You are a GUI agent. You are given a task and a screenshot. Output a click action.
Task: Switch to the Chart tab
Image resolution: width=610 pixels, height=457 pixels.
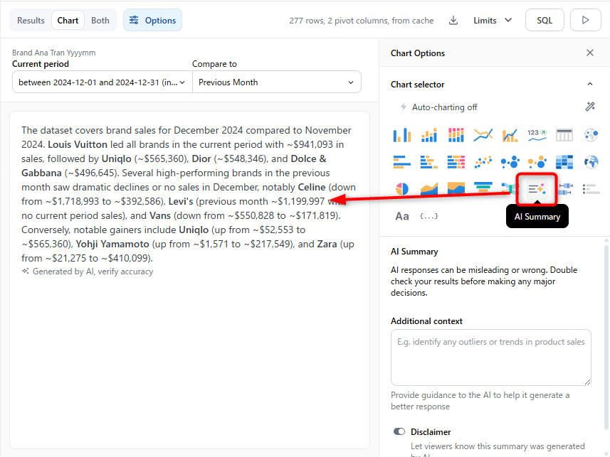click(68, 20)
